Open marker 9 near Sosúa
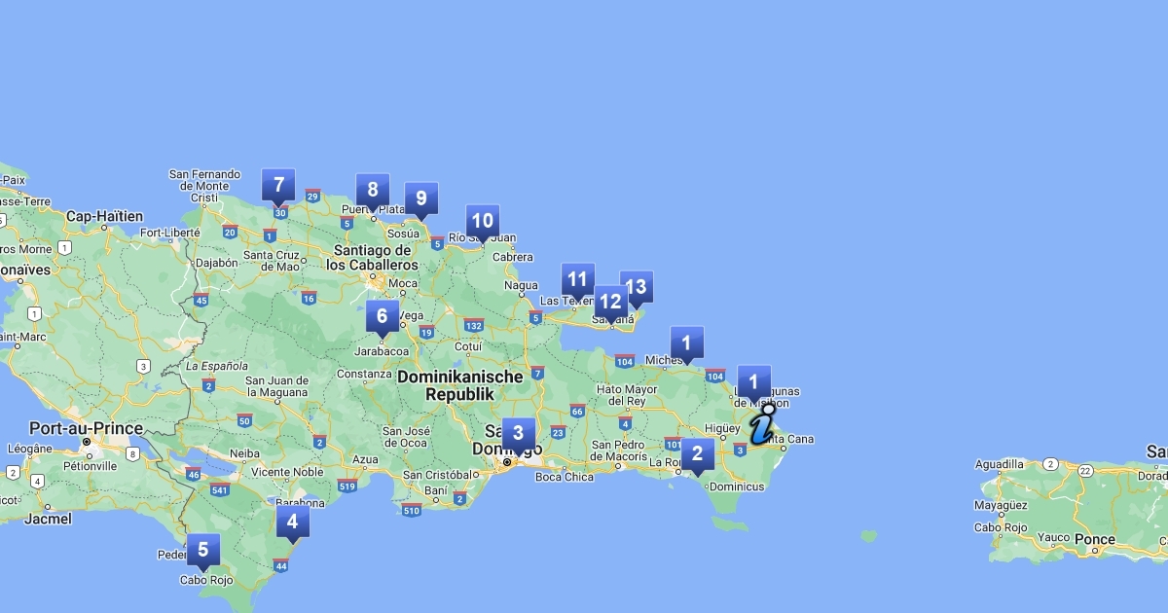 (x=420, y=198)
